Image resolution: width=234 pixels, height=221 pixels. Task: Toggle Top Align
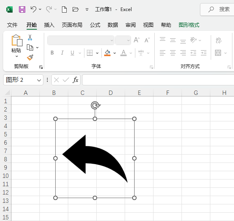(x=163, y=39)
